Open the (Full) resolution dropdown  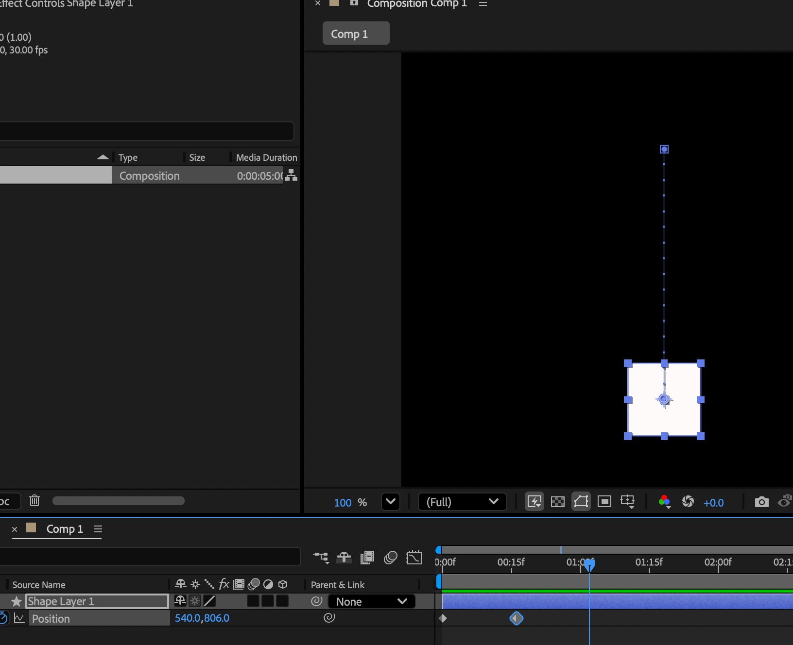[x=462, y=502]
